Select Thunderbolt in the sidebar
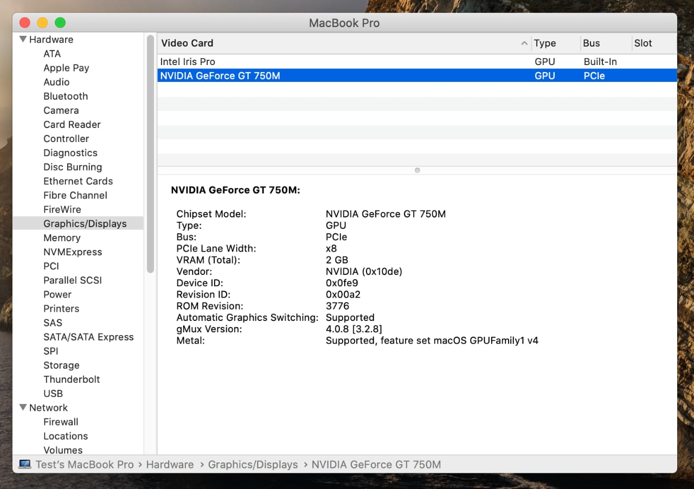The image size is (694, 489). pyautogui.click(x=72, y=379)
